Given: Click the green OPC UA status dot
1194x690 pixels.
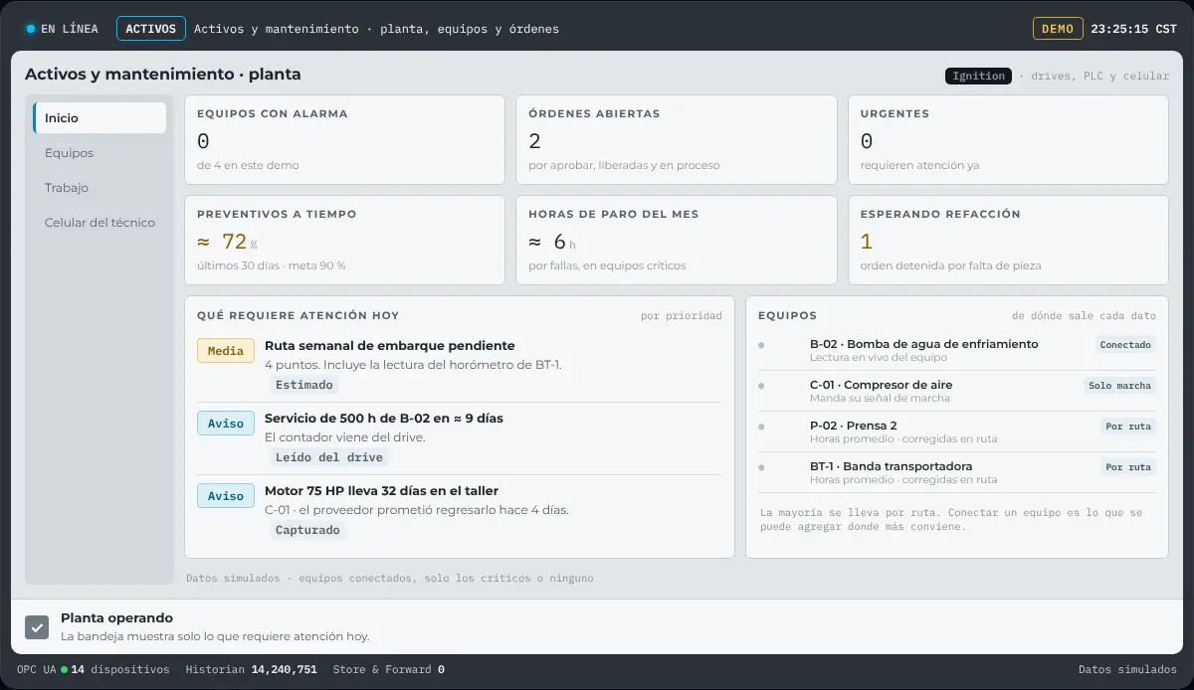Looking at the screenshot, I should point(65,670).
